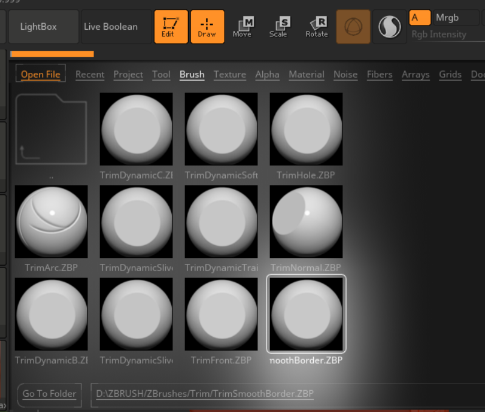Activate the Scale tool
This screenshot has width=485, height=412.
[279, 27]
